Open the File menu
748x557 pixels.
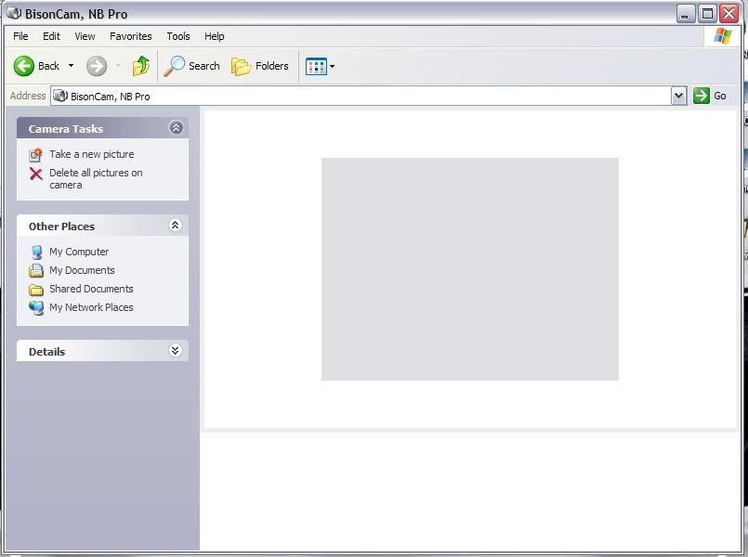click(x=20, y=36)
